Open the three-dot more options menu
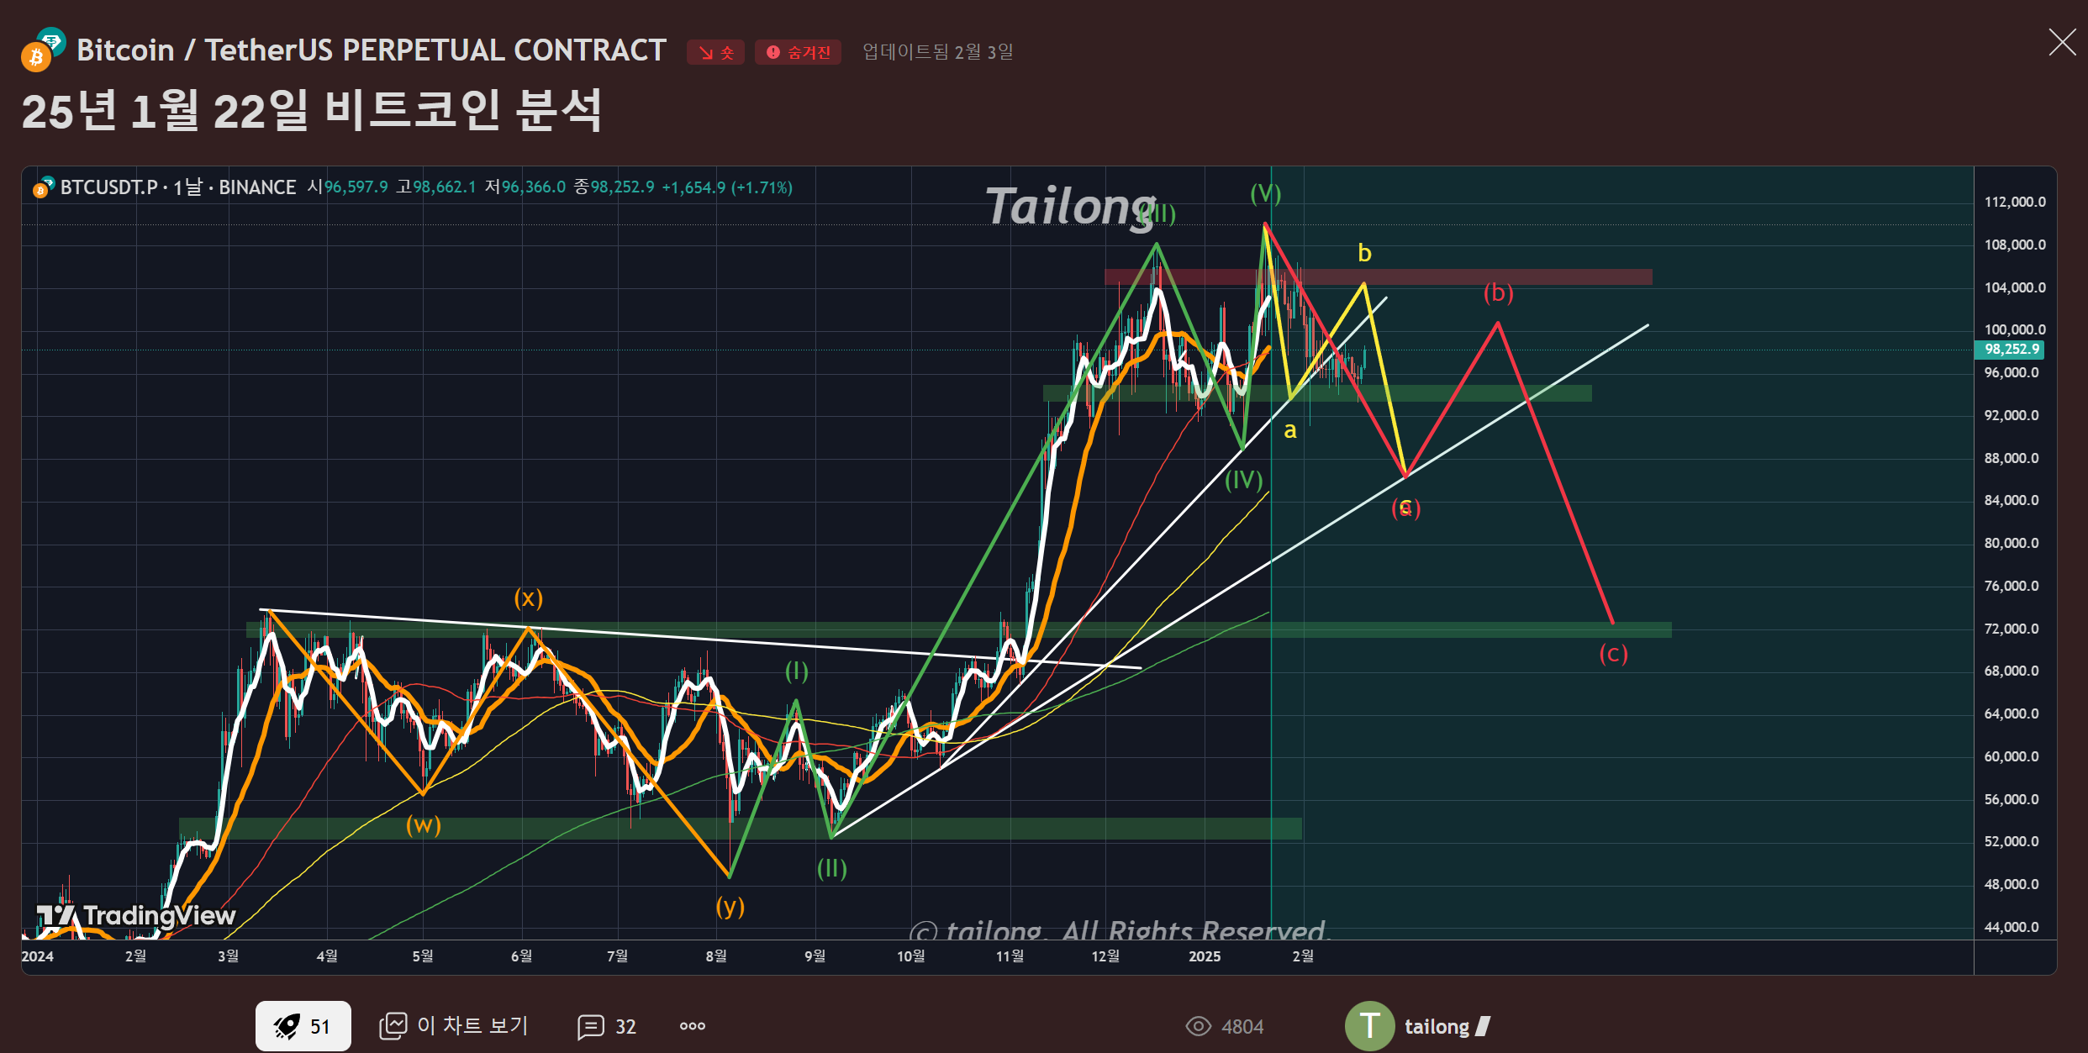The width and height of the screenshot is (2088, 1053). (x=692, y=1026)
